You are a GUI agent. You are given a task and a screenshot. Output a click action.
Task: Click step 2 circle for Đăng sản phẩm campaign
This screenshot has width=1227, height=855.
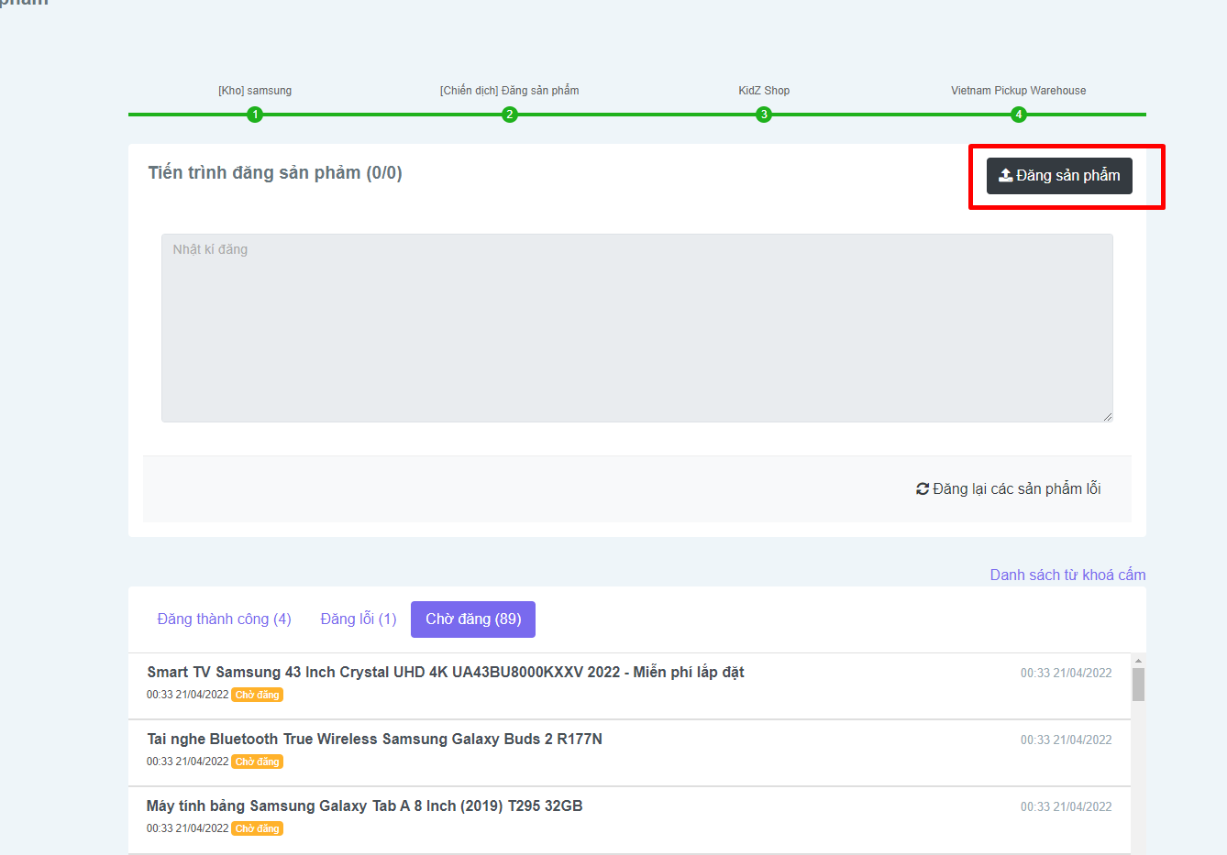point(510,115)
